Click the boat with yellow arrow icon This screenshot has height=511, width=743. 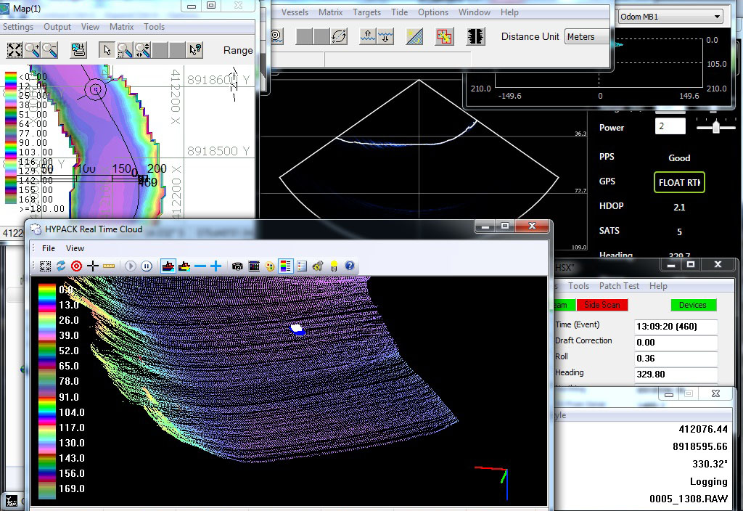pyautogui.click(x=184, y=266)
